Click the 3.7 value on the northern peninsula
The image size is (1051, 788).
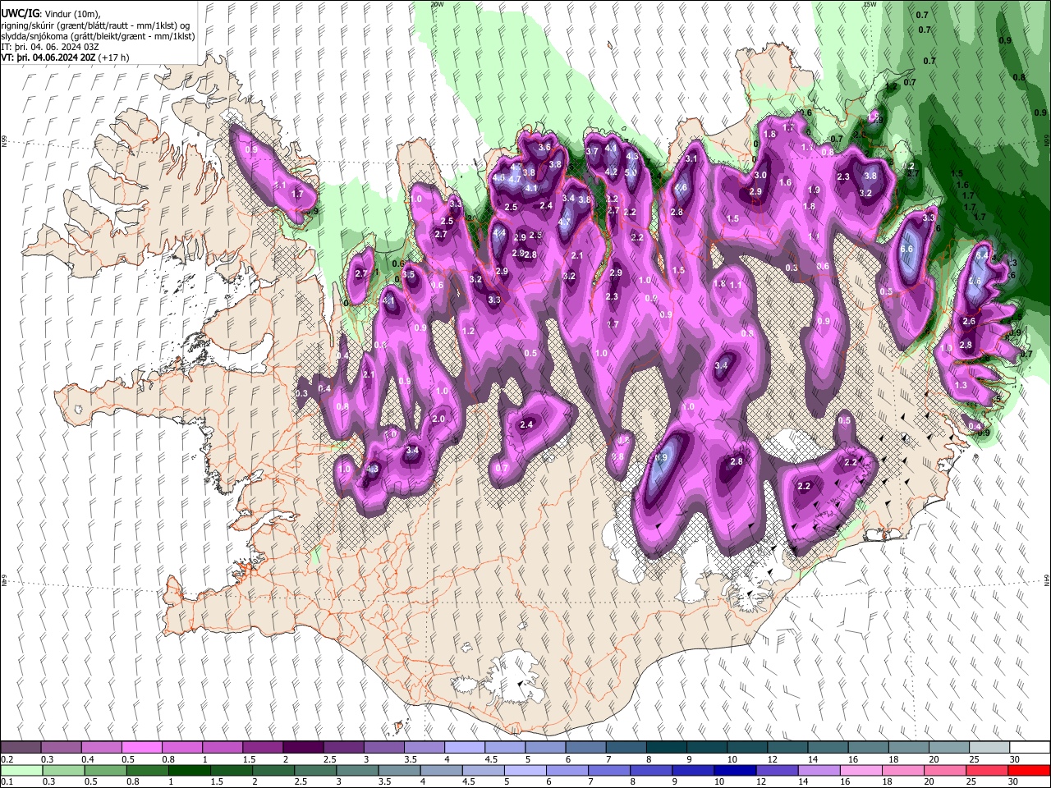pos(591,151)
